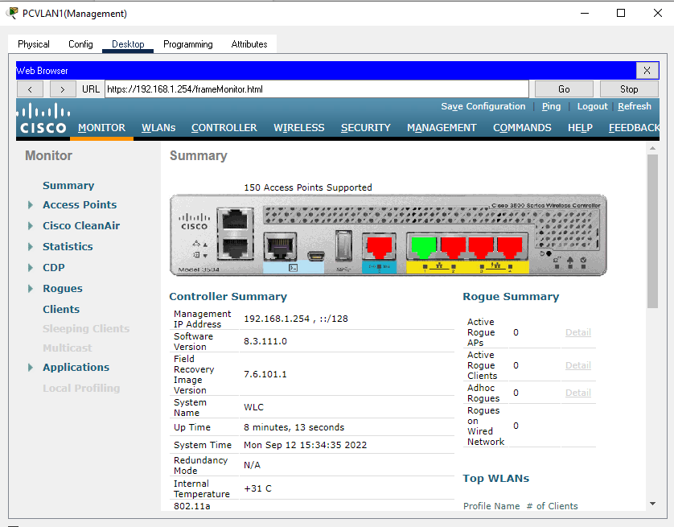Open Detail for Adhoc Rogues
The height and width of the screenshot is (527, 674).
(x=578, y=393)
